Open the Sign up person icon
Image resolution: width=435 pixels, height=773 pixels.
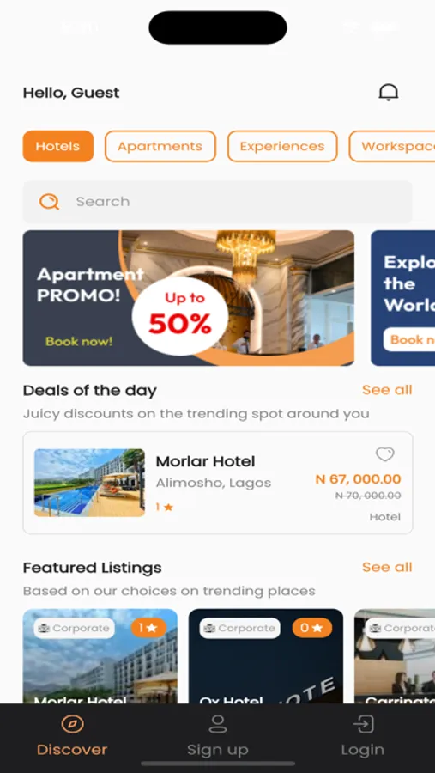point(217,724)
